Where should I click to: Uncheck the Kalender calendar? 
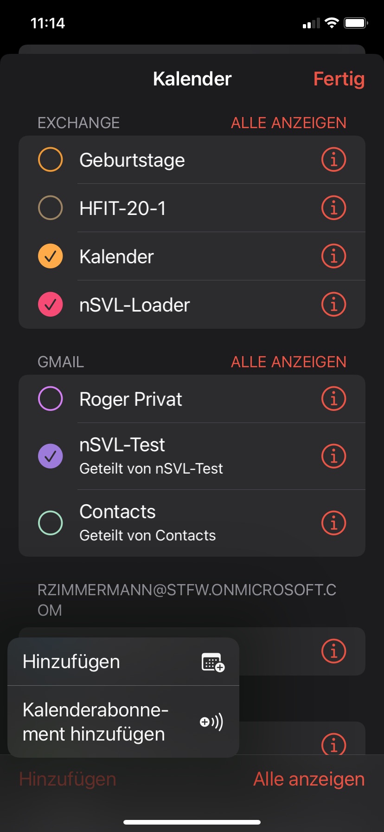point(50,256)
